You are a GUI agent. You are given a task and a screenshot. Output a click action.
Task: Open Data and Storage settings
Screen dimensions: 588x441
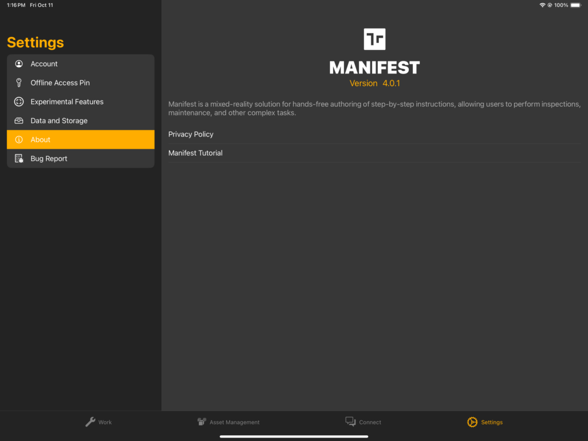point(80,121)
